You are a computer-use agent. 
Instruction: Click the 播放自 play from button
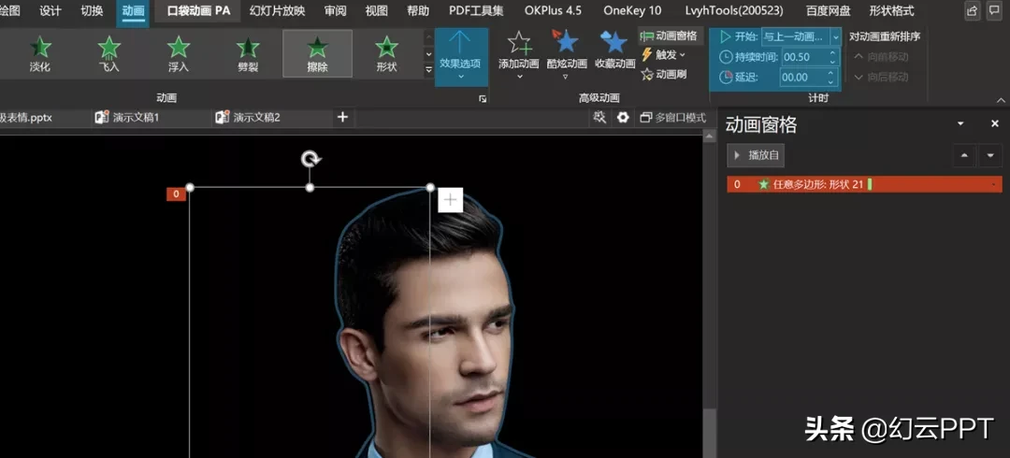(756, 155)
